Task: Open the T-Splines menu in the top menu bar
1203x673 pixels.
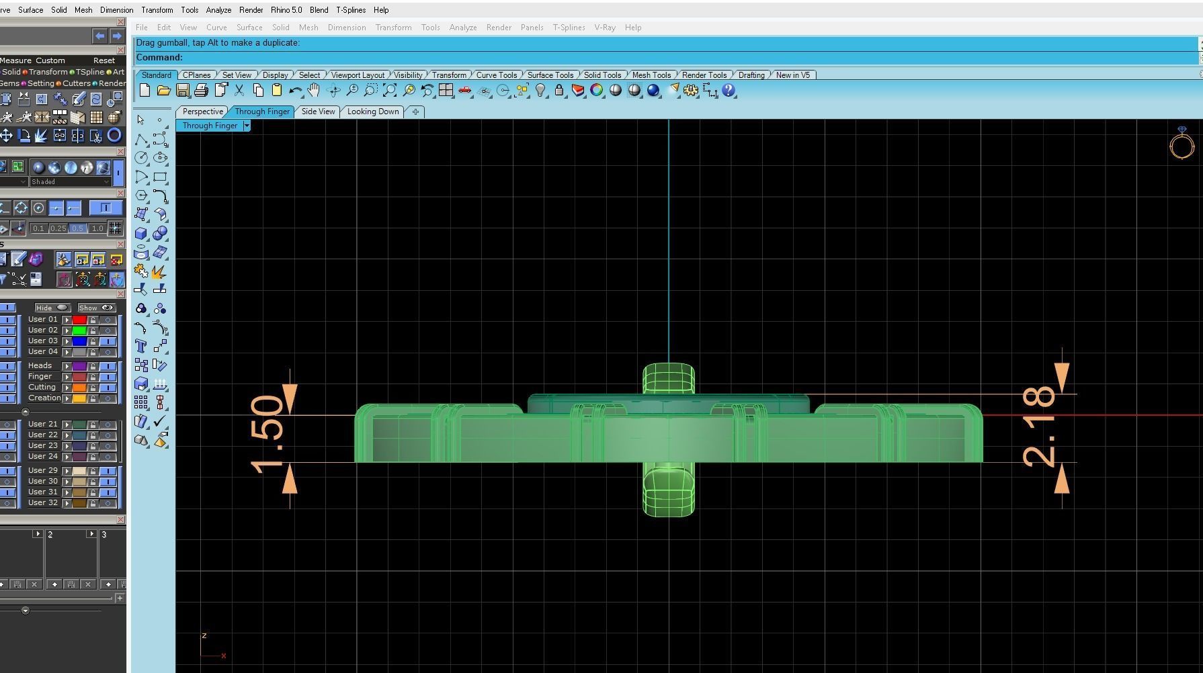Action: pyautogui.click(x=351, y=10)
